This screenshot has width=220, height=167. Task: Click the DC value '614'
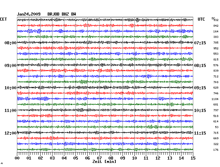coord(216,121)
